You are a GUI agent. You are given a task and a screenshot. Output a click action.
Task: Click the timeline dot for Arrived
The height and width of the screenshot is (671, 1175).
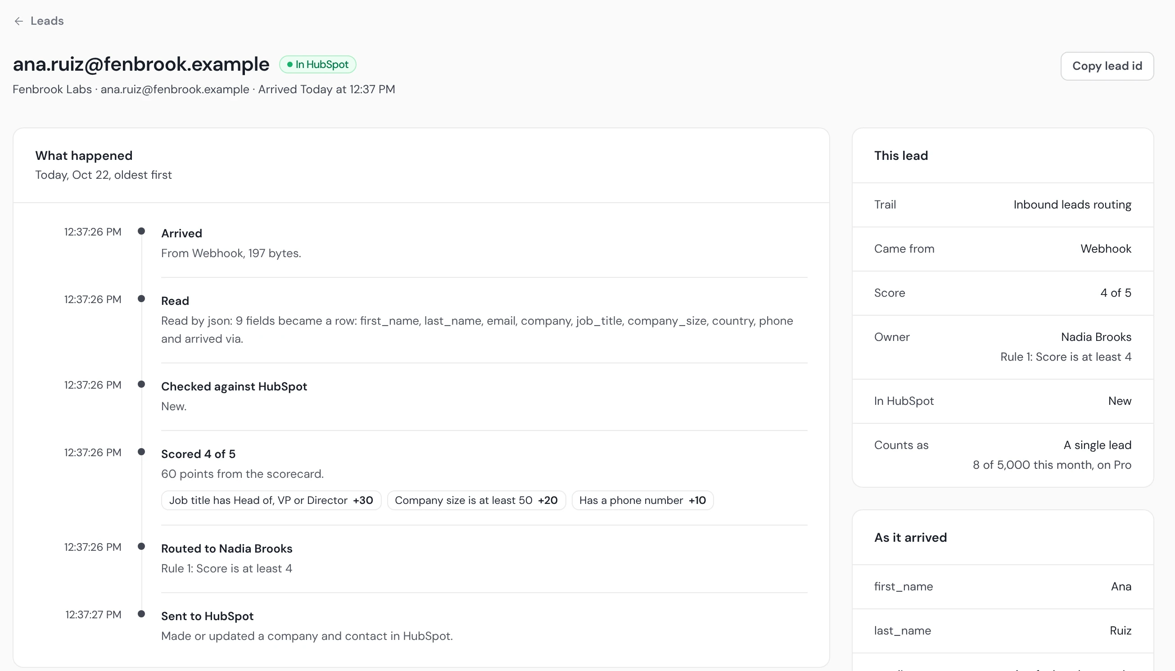[141, 231]
